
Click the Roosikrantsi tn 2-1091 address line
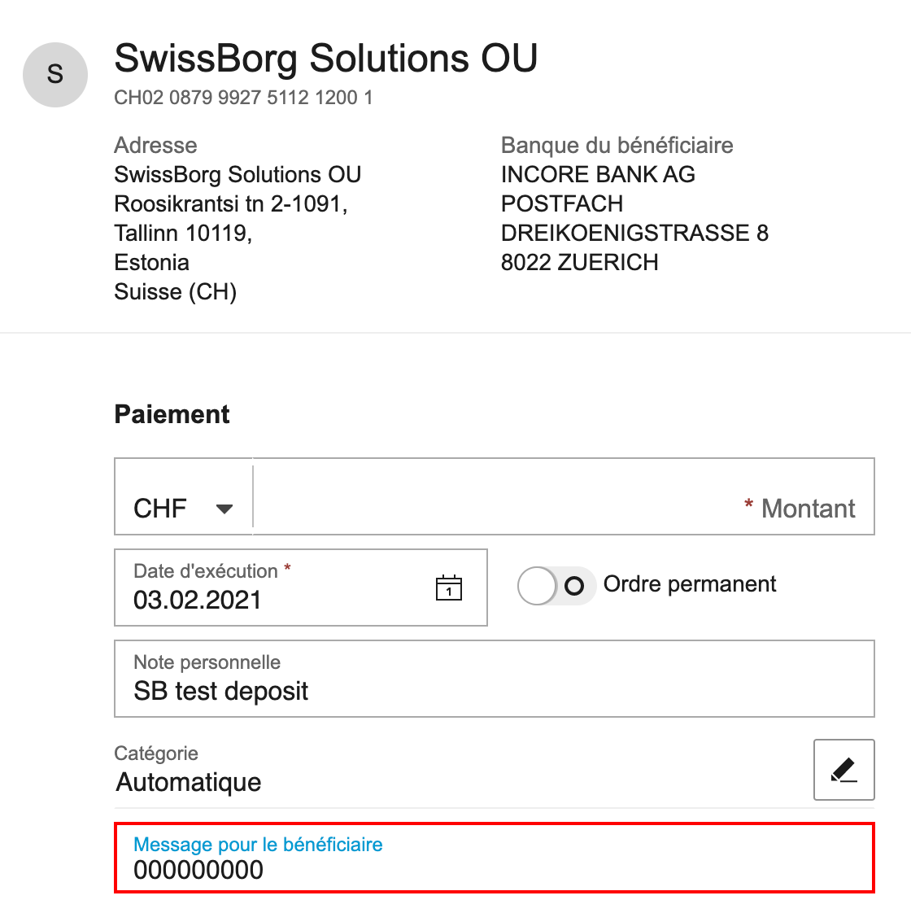pos(231,204)
